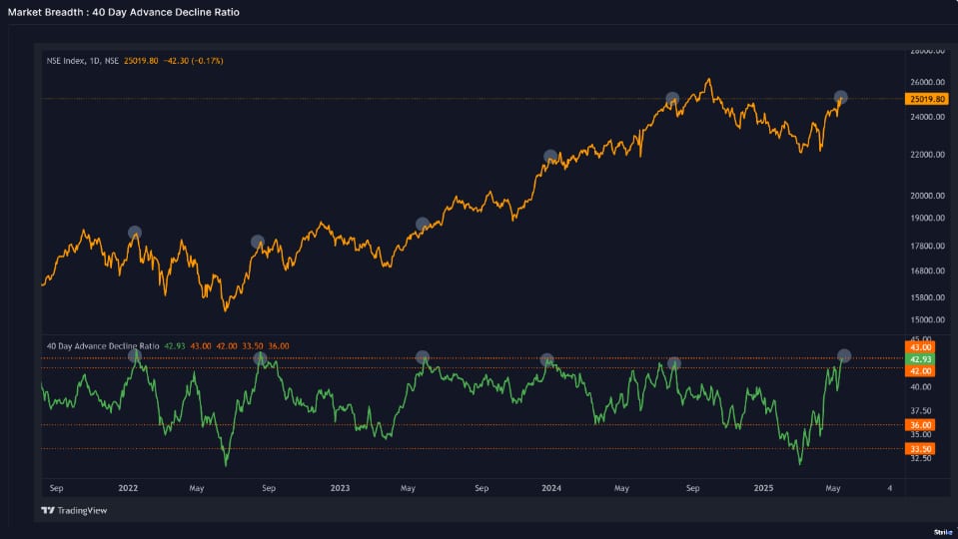
Task: Click the orange 25019.80 current price label
Action: pos(925,99)
